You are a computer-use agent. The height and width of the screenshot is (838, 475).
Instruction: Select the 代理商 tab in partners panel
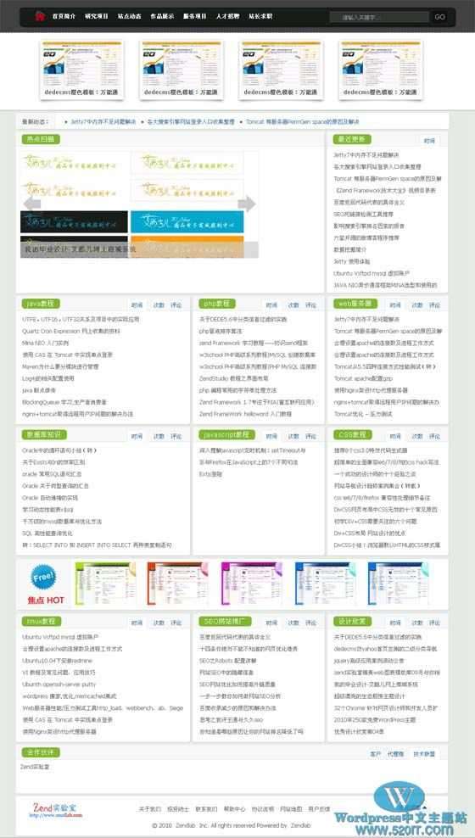[396, 754]
